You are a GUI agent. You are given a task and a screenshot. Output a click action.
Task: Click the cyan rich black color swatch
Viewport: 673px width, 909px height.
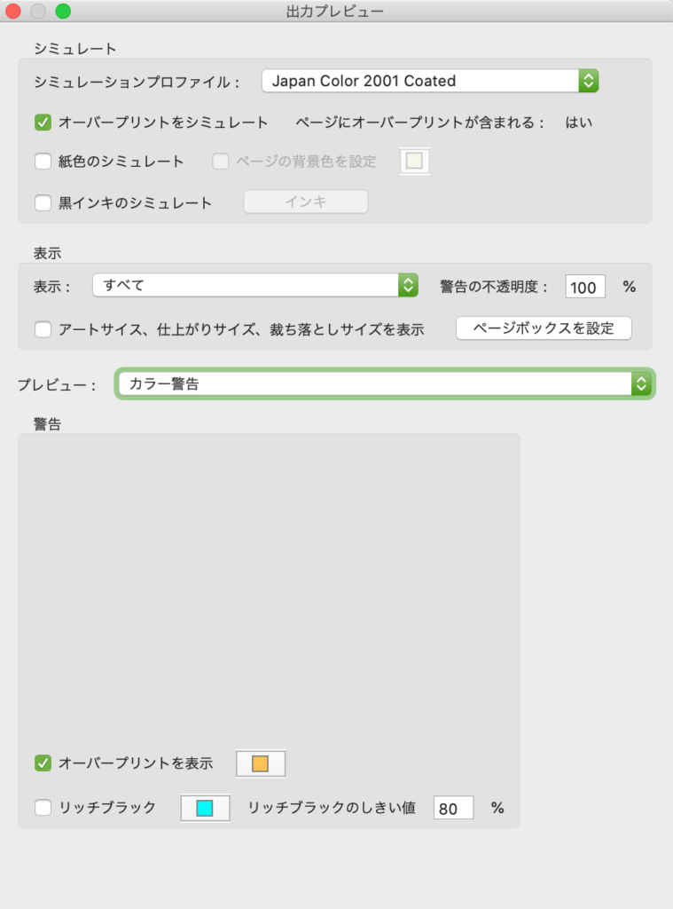(x=205, y=808)
